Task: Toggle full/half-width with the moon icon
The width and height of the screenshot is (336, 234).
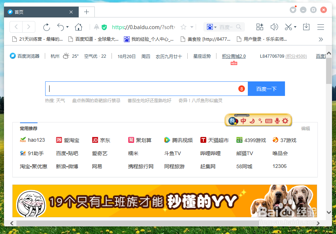Action: tap(252, 121)
